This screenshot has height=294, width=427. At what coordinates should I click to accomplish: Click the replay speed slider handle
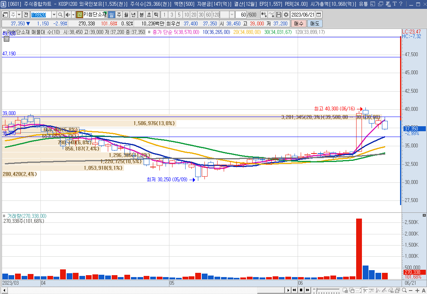[x=316, y=290]
